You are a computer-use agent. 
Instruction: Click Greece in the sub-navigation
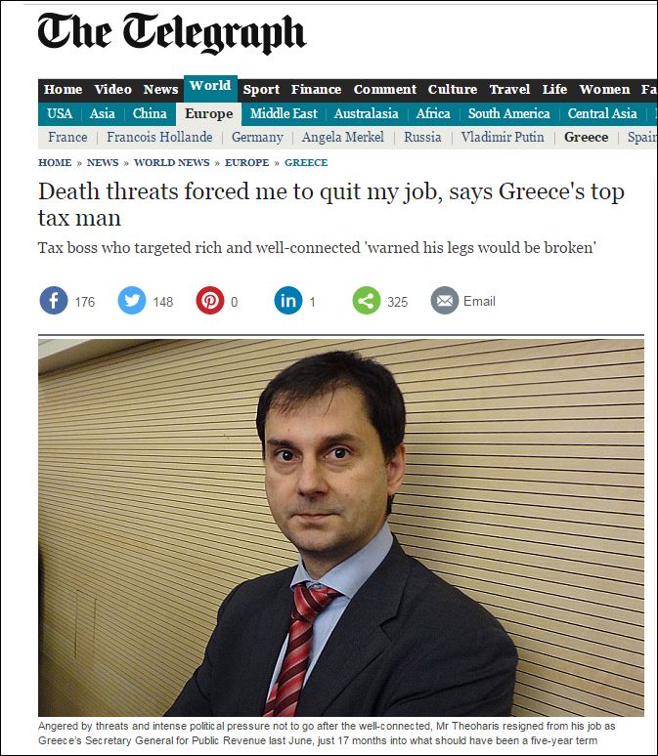coord(586,137)
